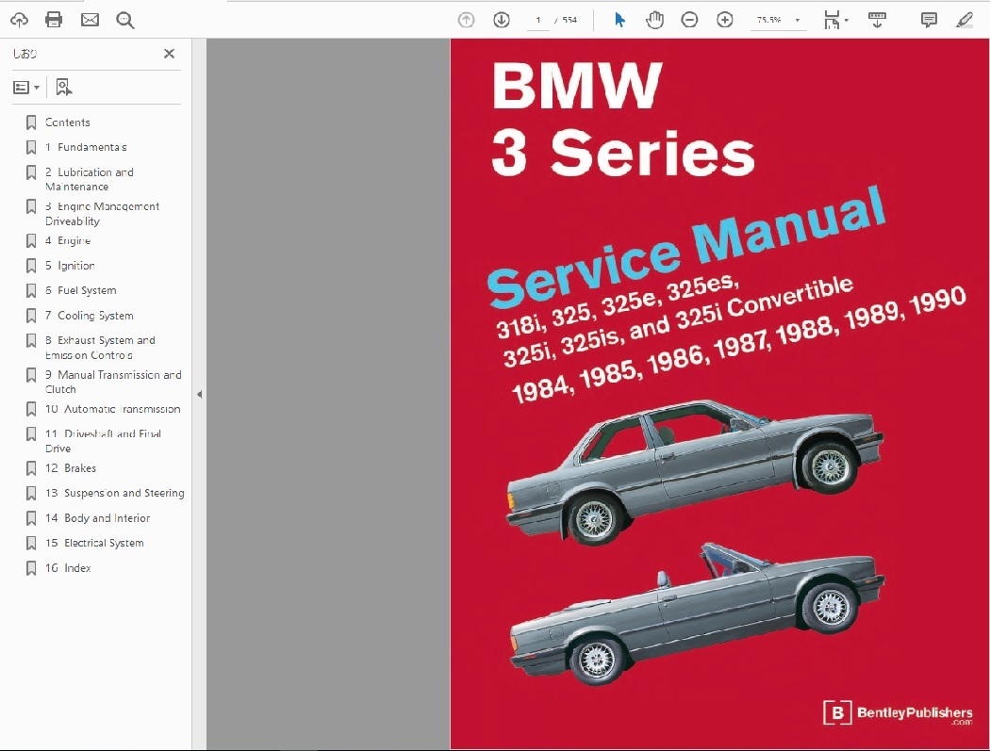This screenshot has height=751, width=990.
Task: Open the bookmark options list dropdown
Action: pyautogui.click(x=26, y=87)
